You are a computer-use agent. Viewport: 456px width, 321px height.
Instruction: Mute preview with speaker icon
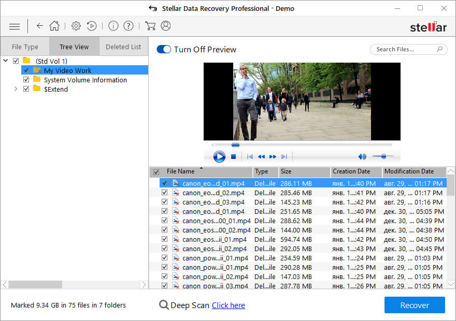click(362, 156)
